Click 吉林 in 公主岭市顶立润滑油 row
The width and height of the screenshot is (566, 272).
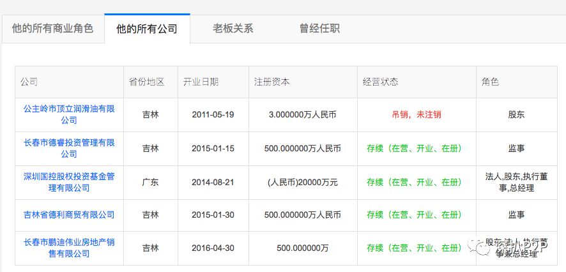tap(151, 115)
